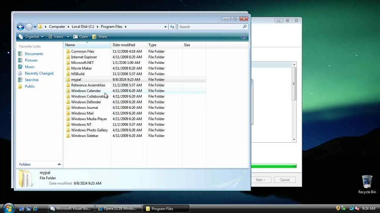Click the greyed Forward navigation arrow
Image resolution: width=380 pixels, height=213 pixels.
[x=29, y=27]
